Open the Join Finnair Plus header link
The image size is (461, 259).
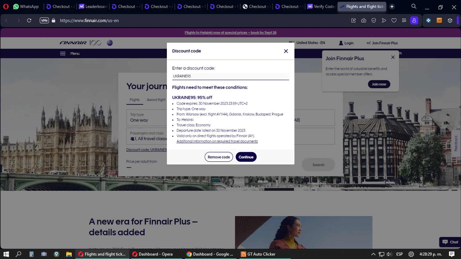pyautogui.click(x=382, y=43)
